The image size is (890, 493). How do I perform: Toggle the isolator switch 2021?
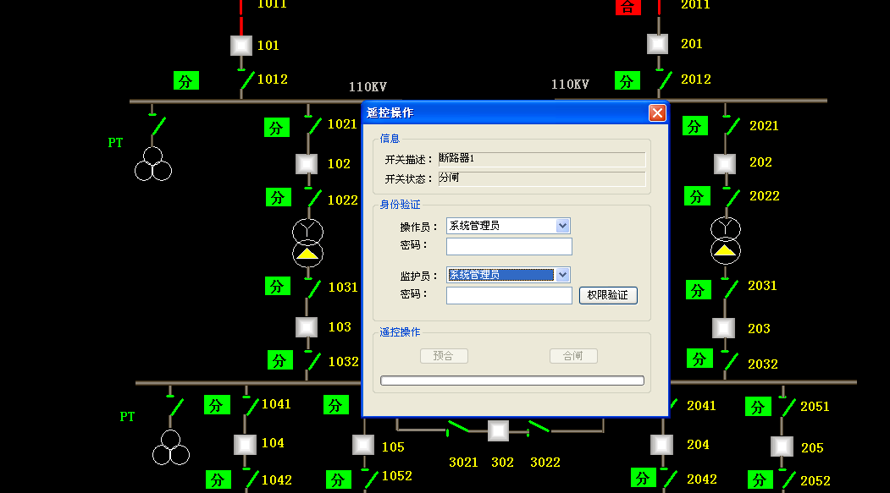click(x=731, y=127)
